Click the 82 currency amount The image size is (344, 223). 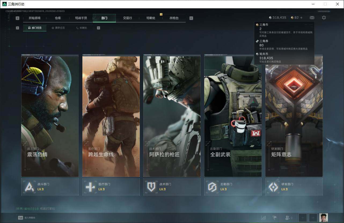pyautogui.click(x=297, y=18)
